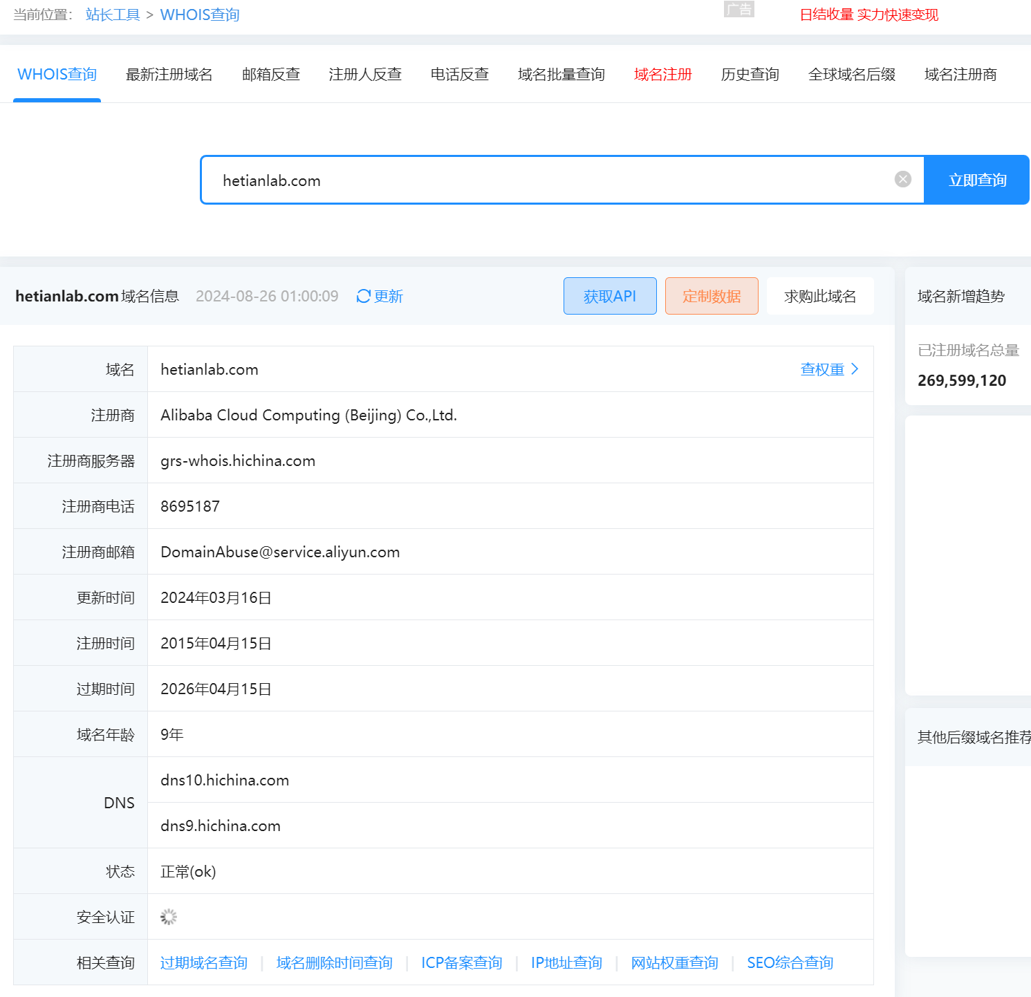Click the red 域名注册 tab
The image size is (1031, 997).
tap(662, 75)
